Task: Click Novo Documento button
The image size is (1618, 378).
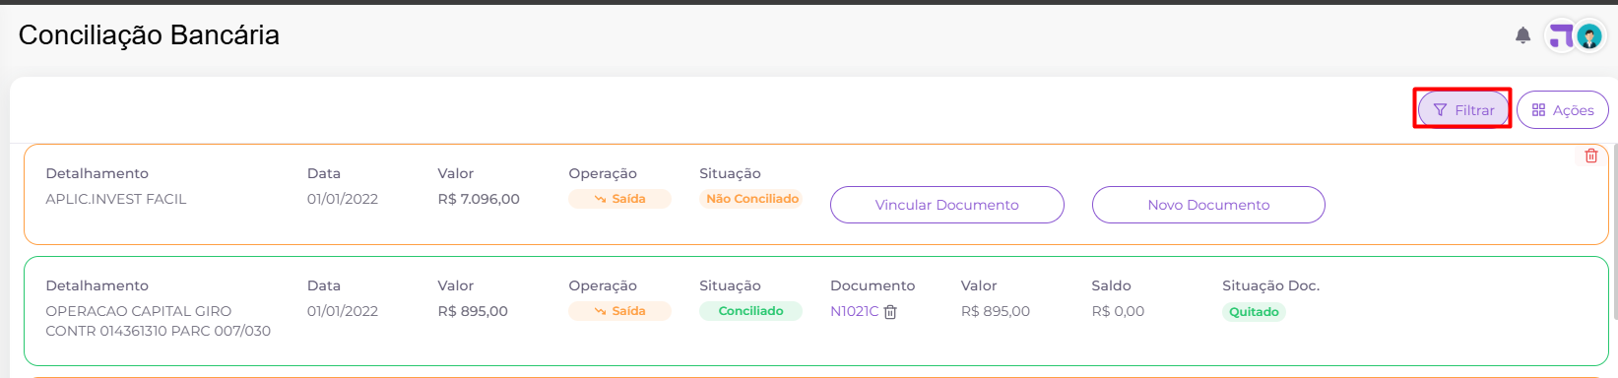Action: pyautogui.click(x=1208, y=205)
